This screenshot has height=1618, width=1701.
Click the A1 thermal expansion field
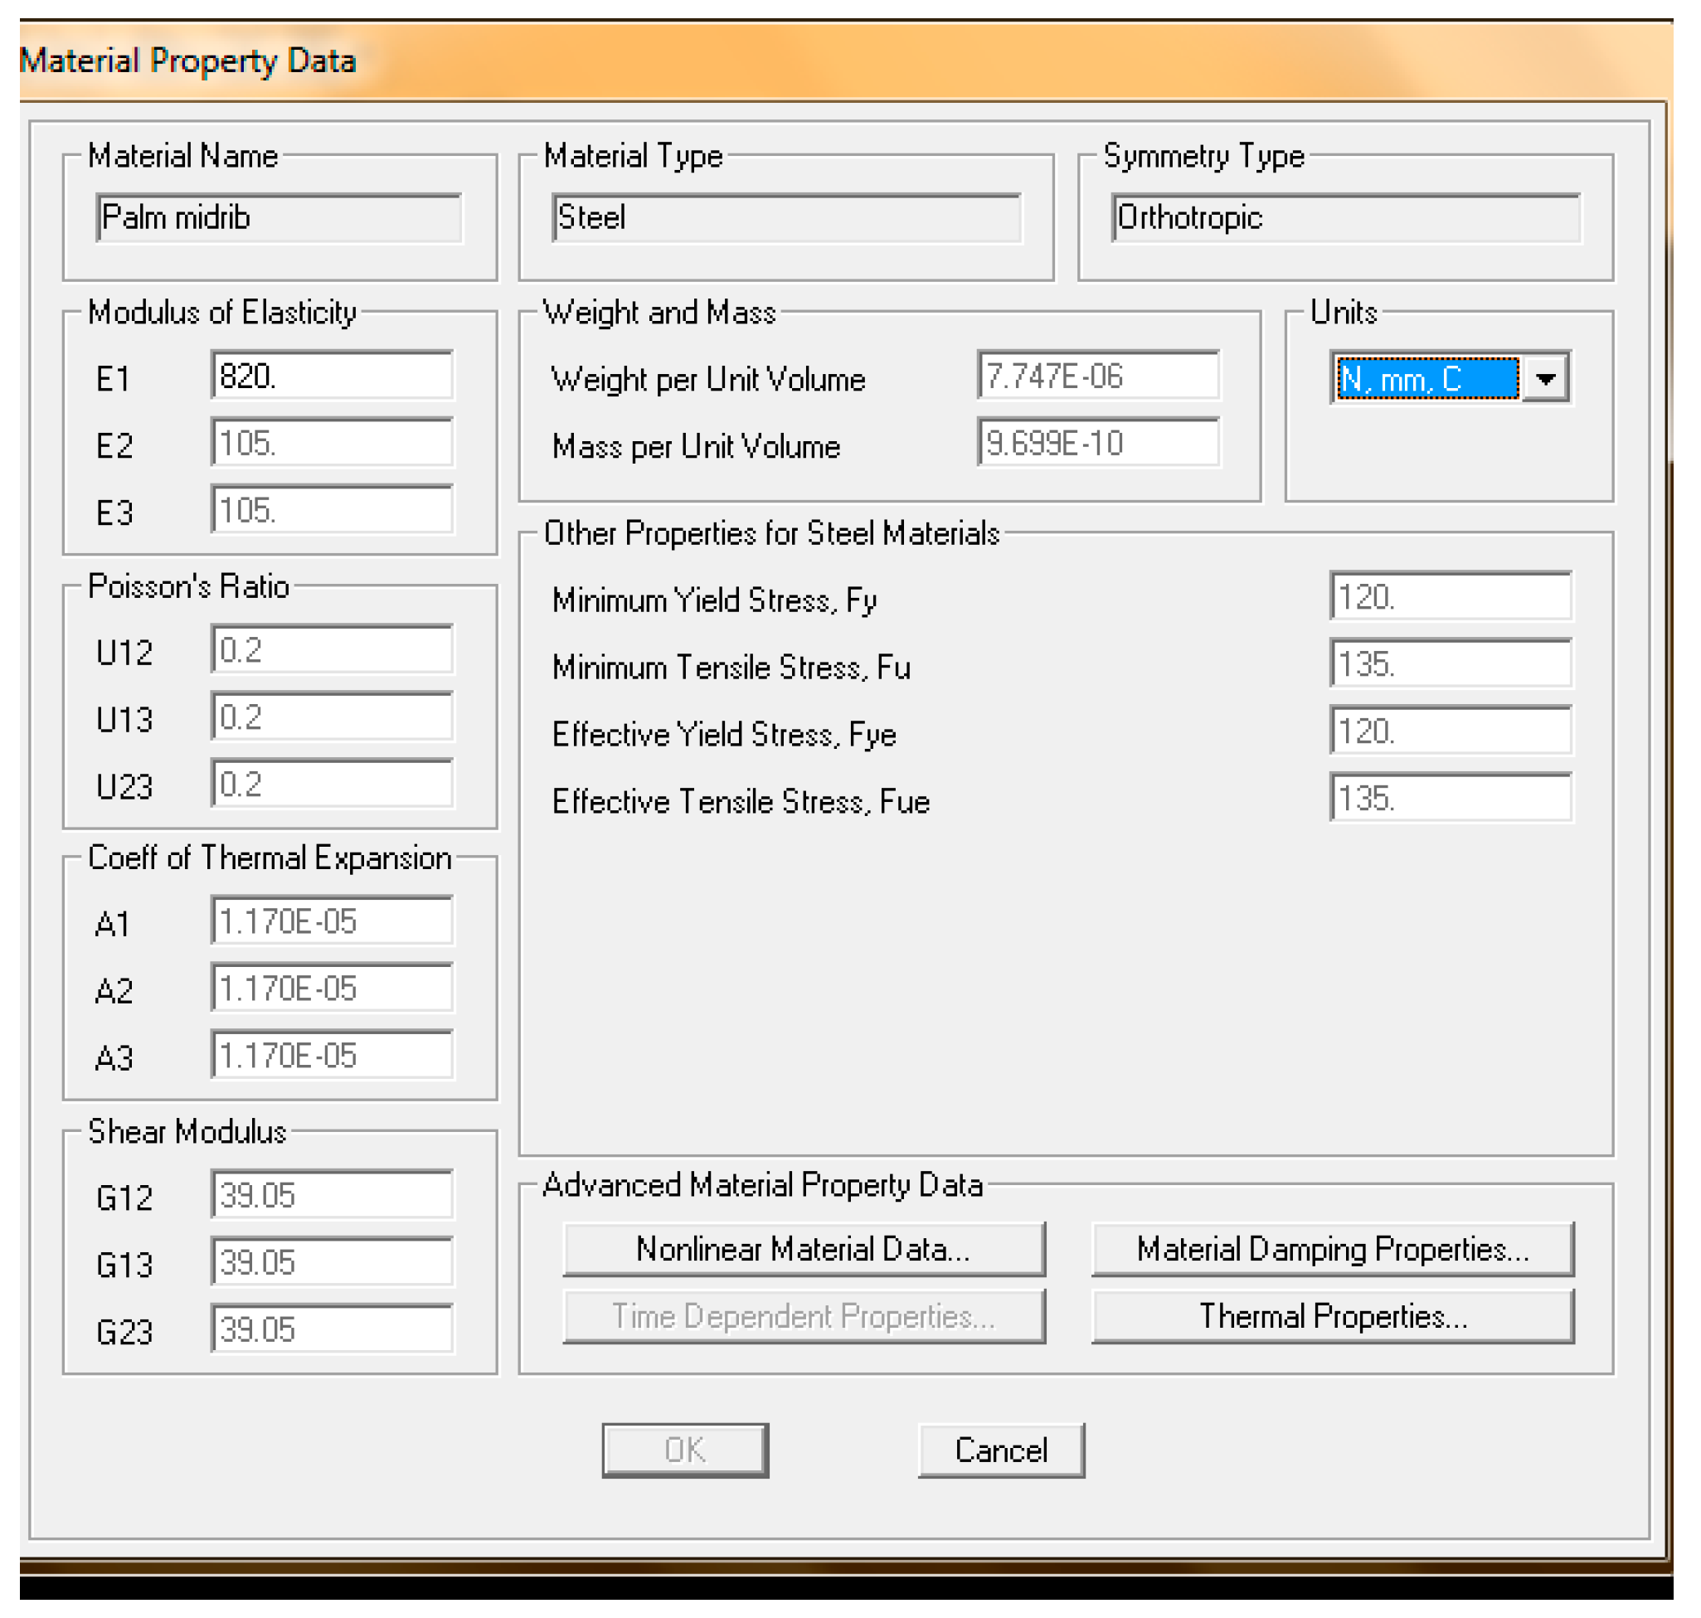tap(332, 921)
